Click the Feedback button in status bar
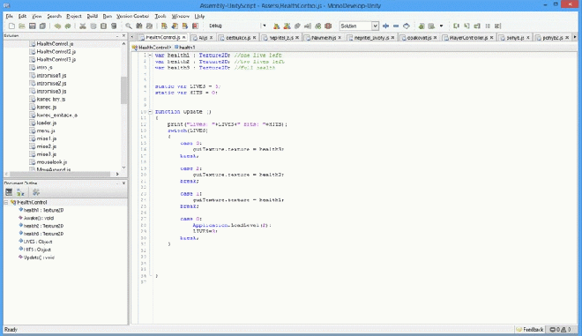The height and width of the screenshot is (336, 582). [530, 329]
